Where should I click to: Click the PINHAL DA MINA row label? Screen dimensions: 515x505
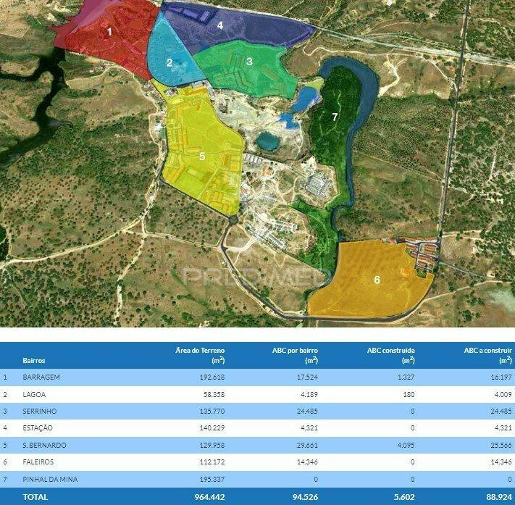(50, 480)
